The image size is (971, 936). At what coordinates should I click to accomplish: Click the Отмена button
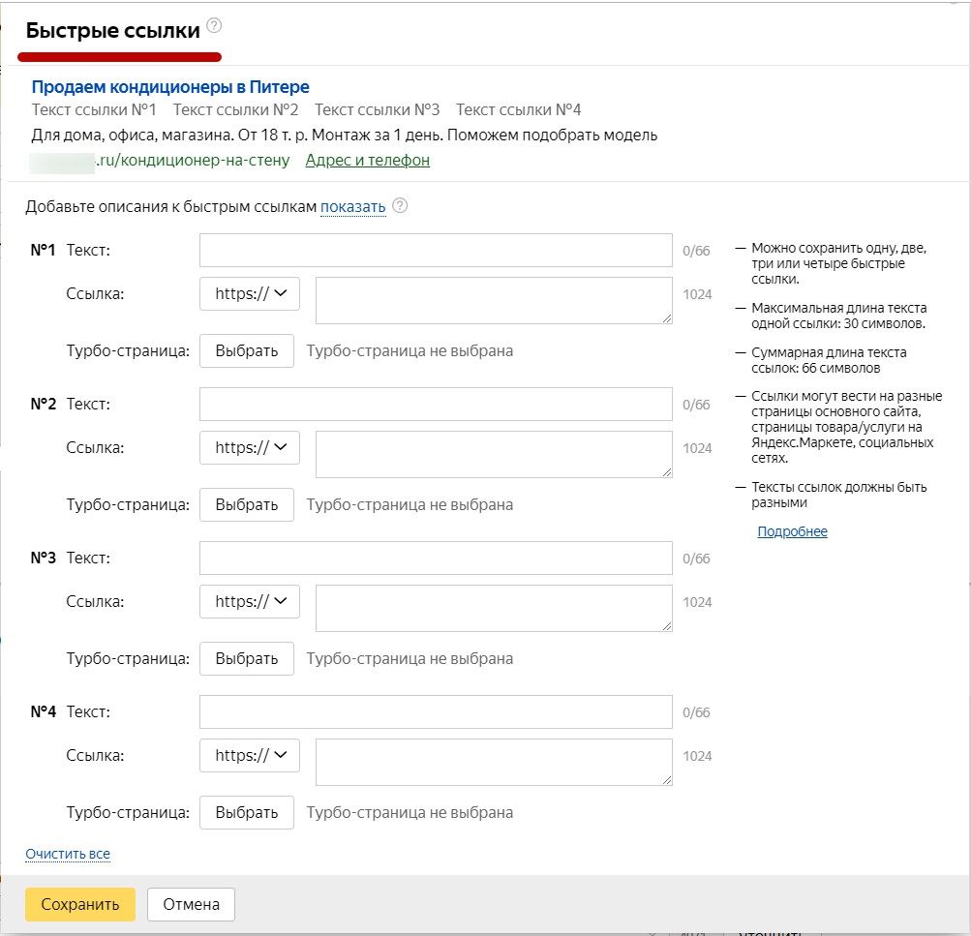click(x=192, y=904)
